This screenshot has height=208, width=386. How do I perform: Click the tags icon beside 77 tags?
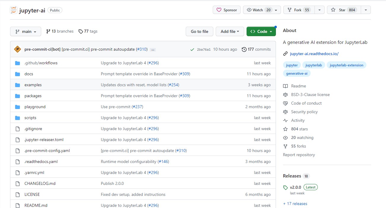[x=81, y=31]
